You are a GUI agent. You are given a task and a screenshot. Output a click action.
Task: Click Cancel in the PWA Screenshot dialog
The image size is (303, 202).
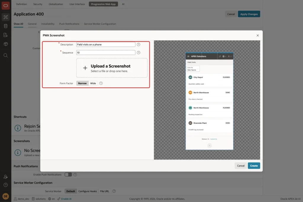click(241, 166)
